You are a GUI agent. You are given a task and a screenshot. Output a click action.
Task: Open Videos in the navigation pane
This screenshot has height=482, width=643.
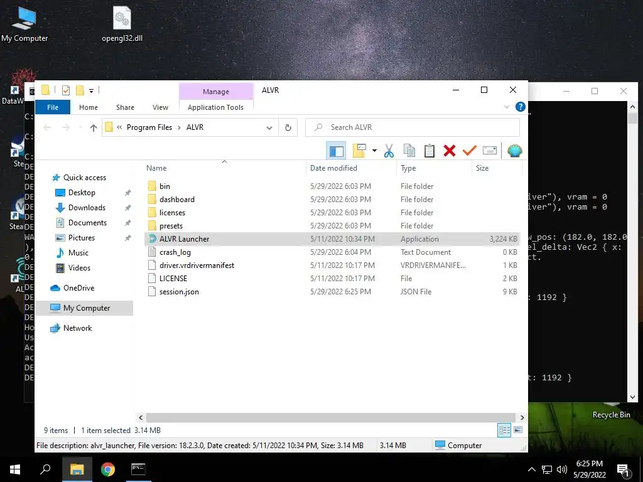pos(79,268)
